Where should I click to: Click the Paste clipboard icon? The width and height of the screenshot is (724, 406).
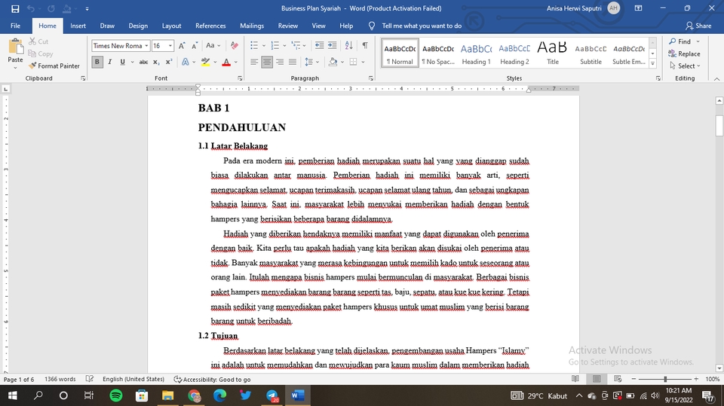pos(15,47)
